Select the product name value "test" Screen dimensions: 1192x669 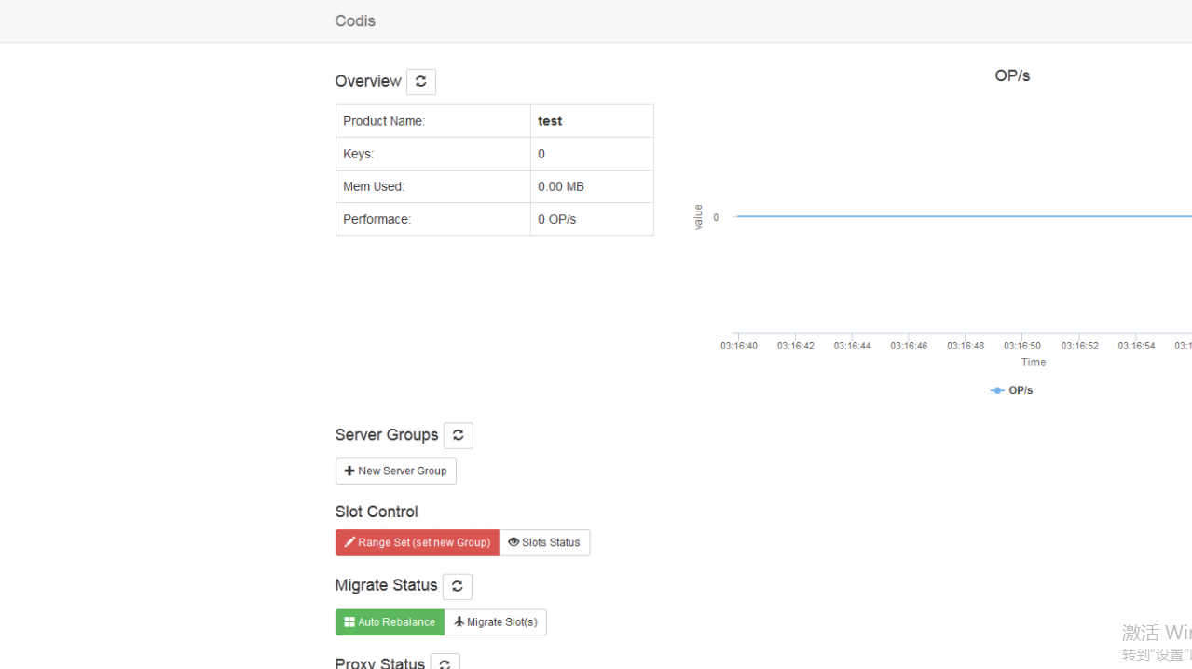point(550,121)
